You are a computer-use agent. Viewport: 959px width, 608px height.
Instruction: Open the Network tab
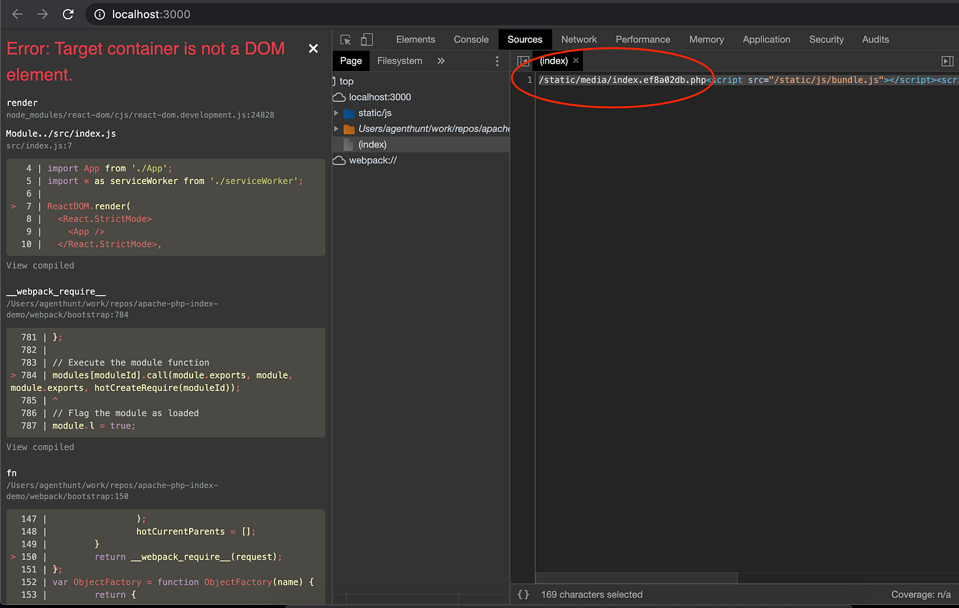click(579, 40)
